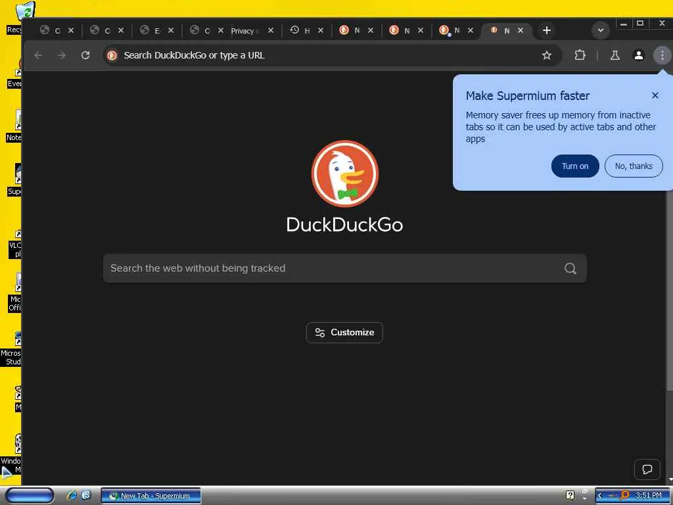Focus the Search DuckDuckGo or type a URL bar
Screen dimensions: 673x505
tap(326, 55)
